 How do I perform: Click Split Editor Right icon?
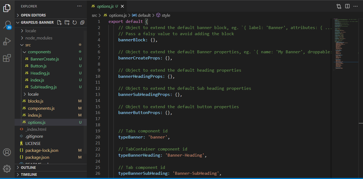[347, 6]
